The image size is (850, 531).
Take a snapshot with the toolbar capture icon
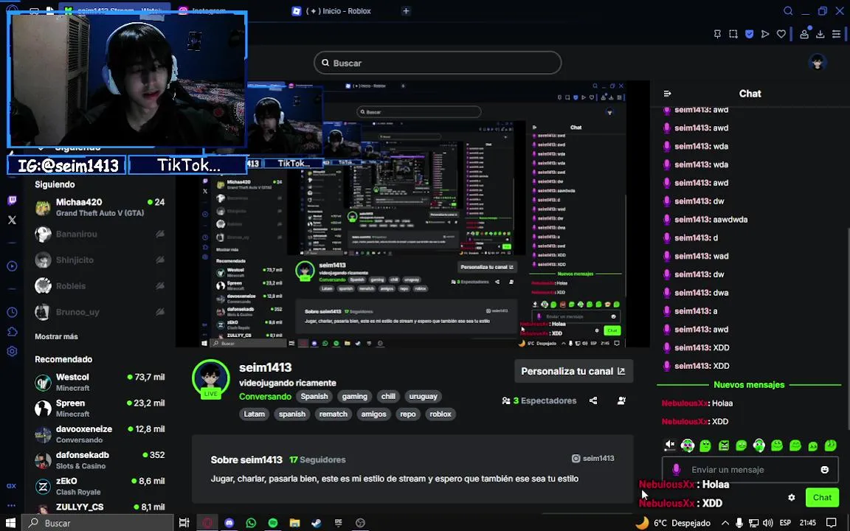tap(733, 34)
